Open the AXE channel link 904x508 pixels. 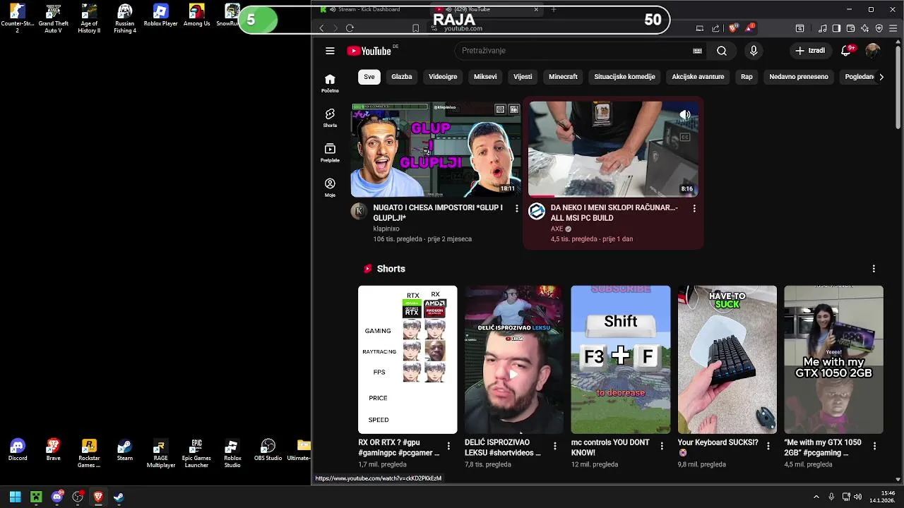coord(557,229)
